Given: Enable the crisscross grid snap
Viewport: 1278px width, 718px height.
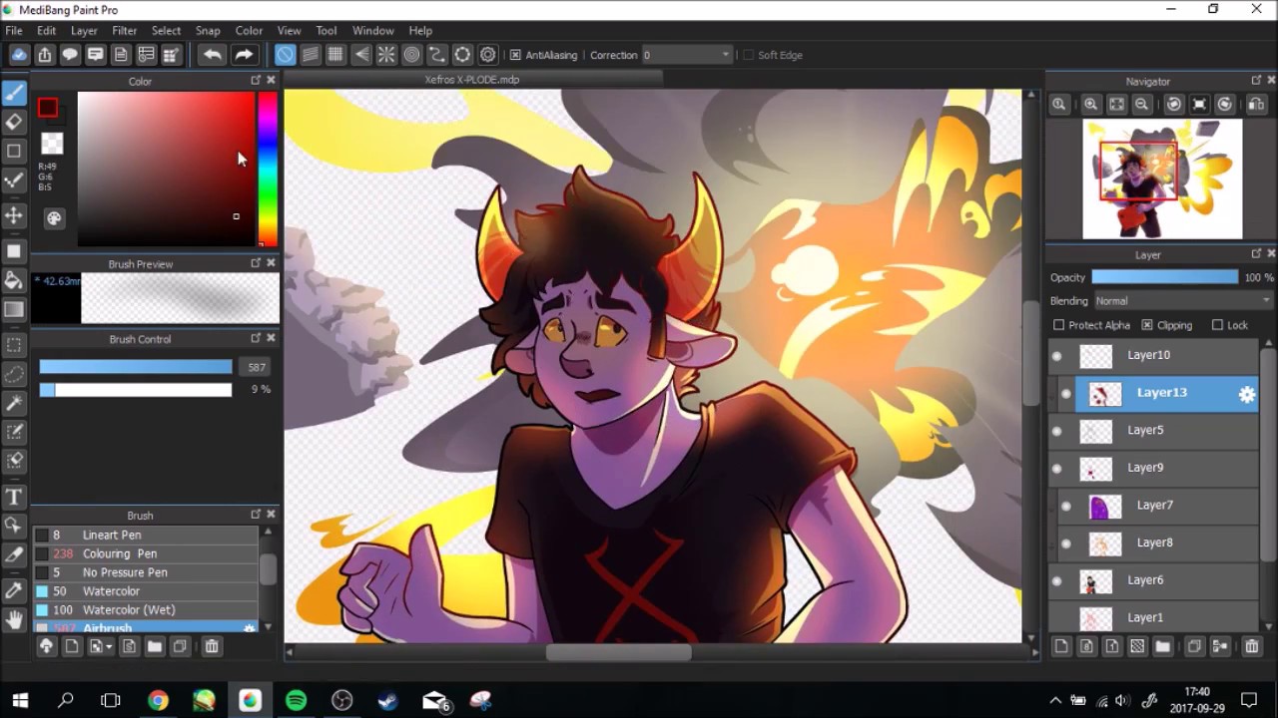Looking at the screenshot, I should tap(335, 55).
